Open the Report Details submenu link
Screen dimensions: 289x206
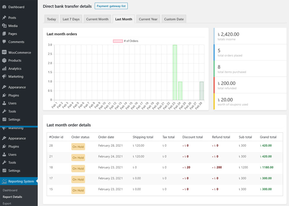(x=12, y=197)
